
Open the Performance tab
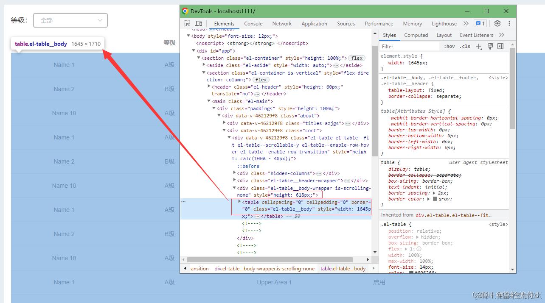(379, 24)
